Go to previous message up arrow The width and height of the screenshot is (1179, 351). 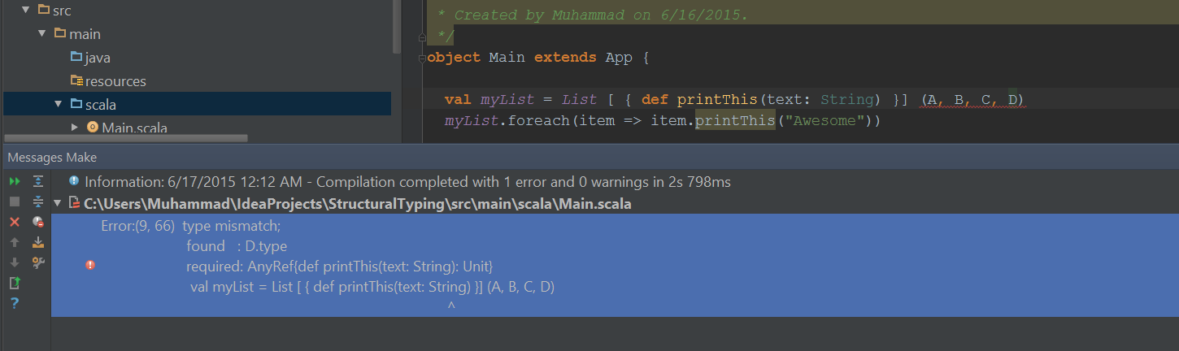pyautogui.click(x=15, y=242)
